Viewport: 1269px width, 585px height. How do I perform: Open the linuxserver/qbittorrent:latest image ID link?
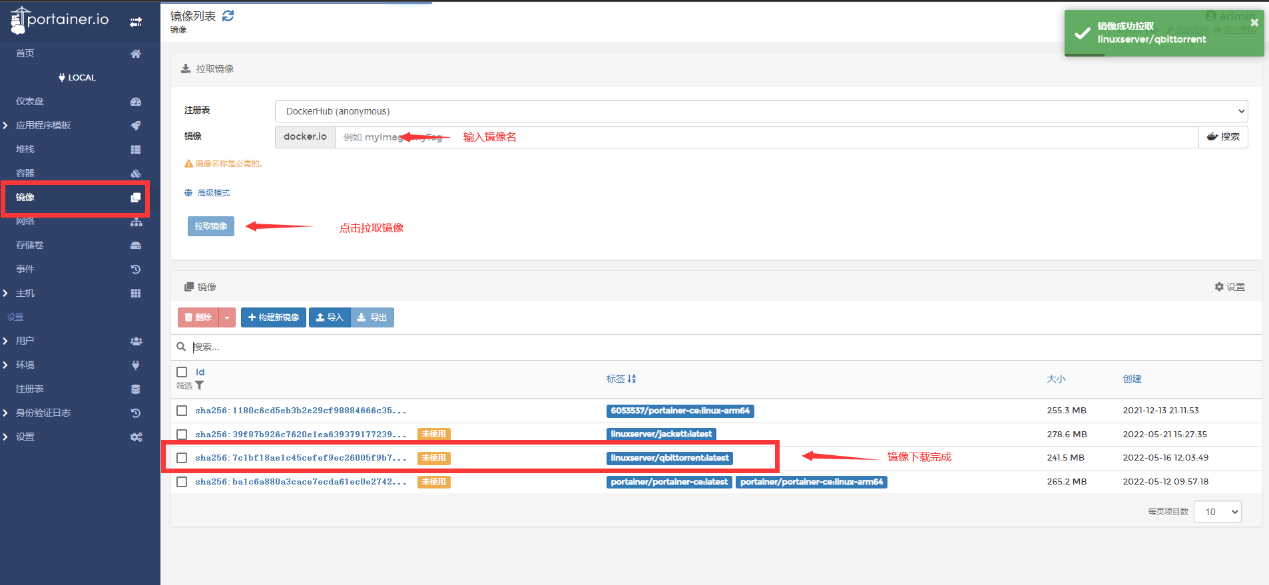300,458
